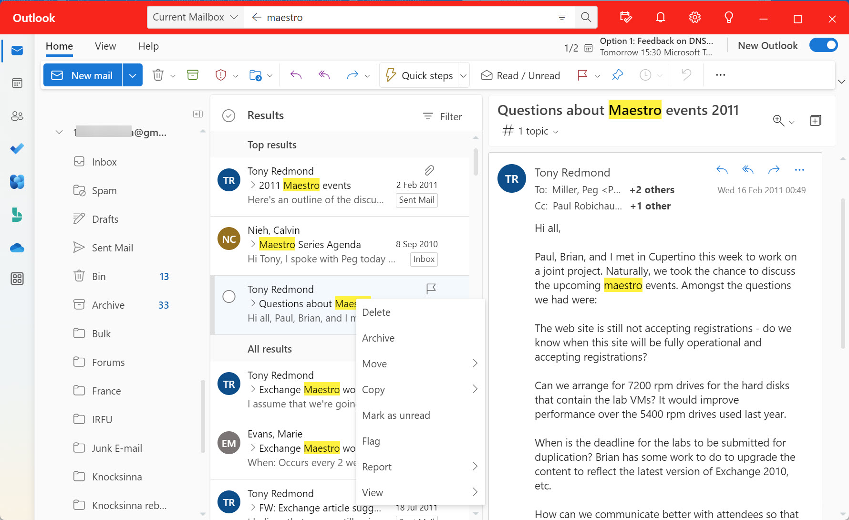
Task: Click flag on Questions about Maestro email
Action: (431, 289)
